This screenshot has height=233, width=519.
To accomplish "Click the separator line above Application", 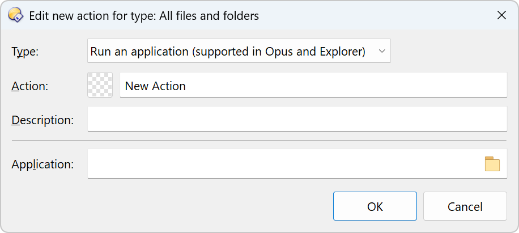I will point(259,140).
